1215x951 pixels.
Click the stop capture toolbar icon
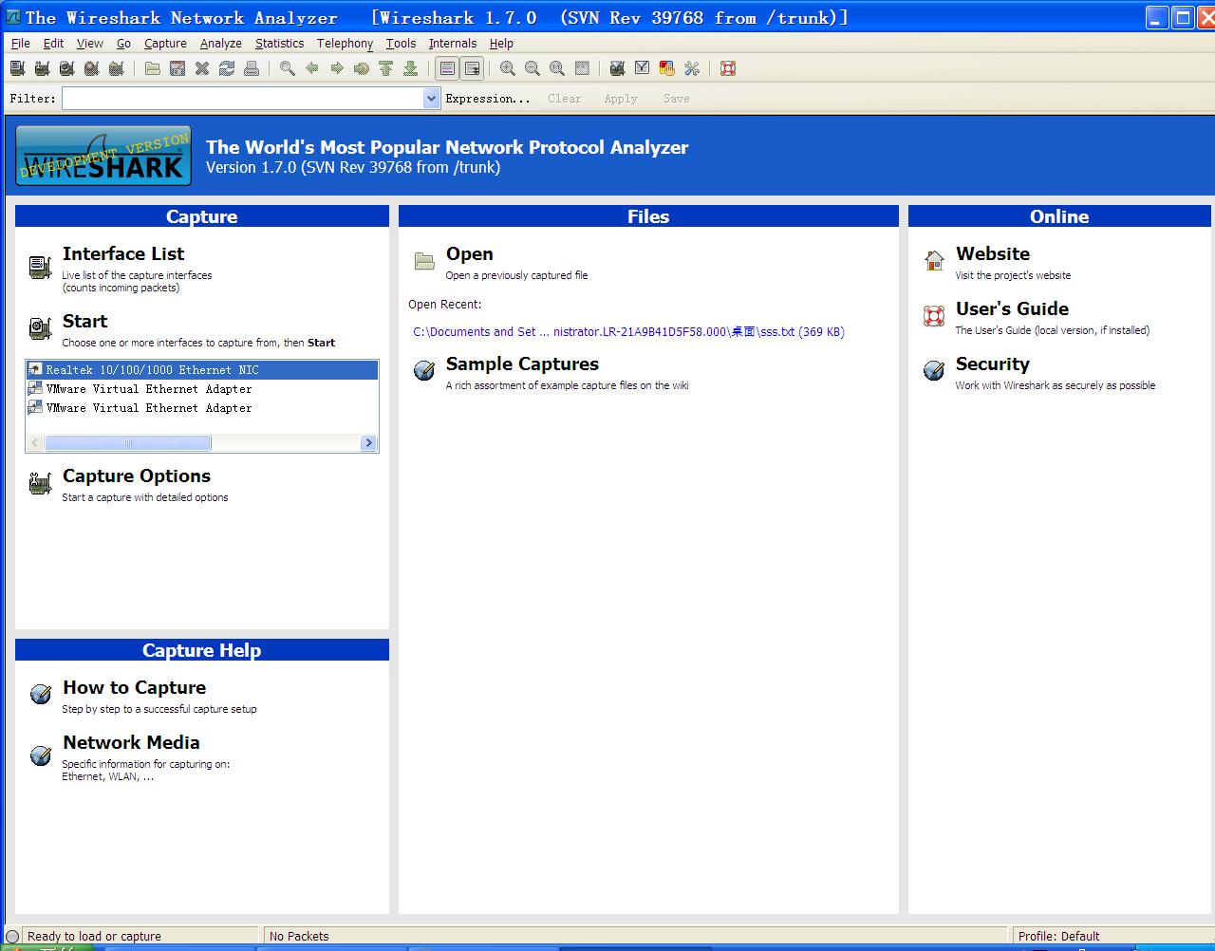(x=91, y=68)
